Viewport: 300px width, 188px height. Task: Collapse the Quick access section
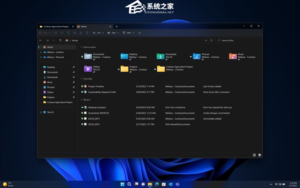click(x=81, y=47)
